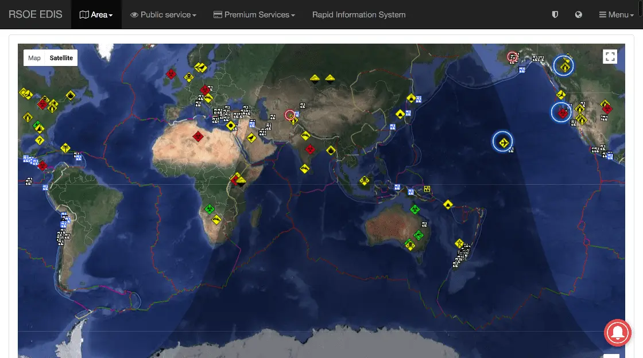Open the globe language icon in the navbar
643x358 pixels.
point(579,14)
